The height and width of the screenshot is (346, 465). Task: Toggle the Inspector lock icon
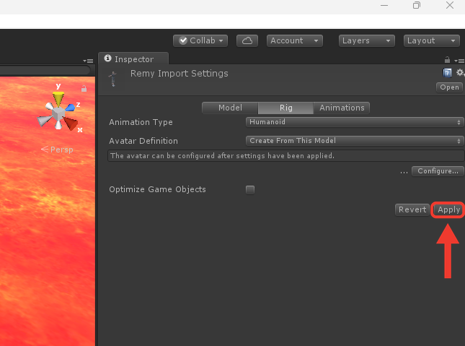(x=447, y=60)
